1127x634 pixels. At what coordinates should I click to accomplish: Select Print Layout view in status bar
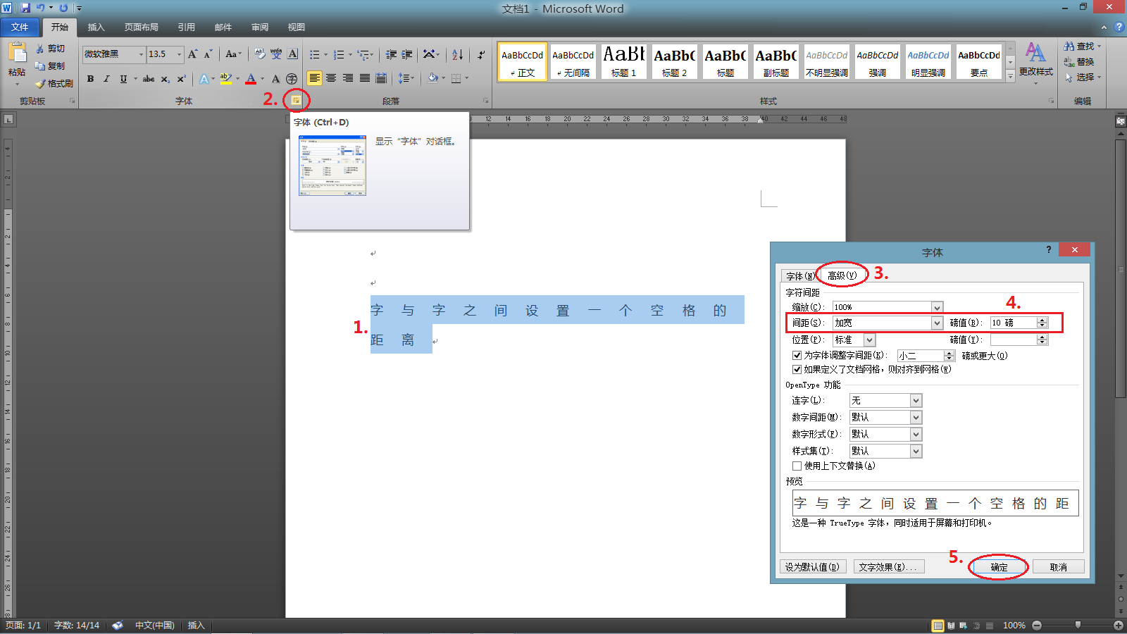[938, 626]
